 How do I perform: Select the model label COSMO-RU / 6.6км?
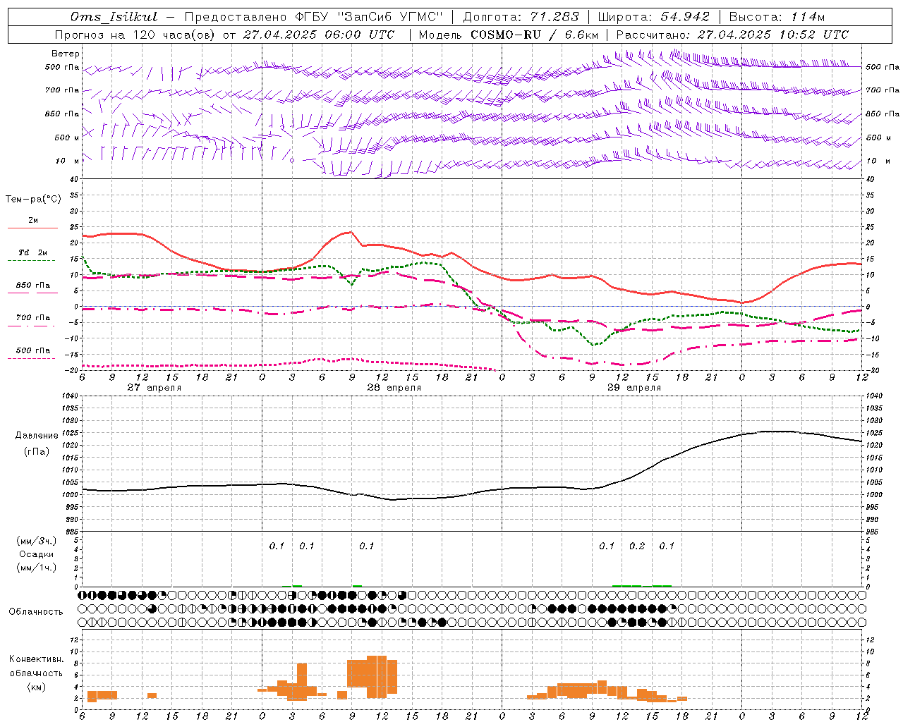tap(534, 35)
